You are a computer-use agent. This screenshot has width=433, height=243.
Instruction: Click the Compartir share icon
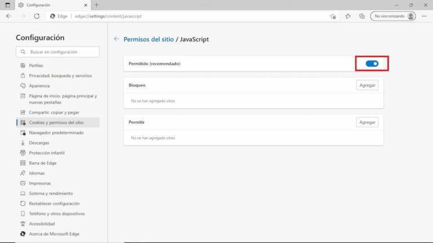pyautogui.click(x=23, y=112)
